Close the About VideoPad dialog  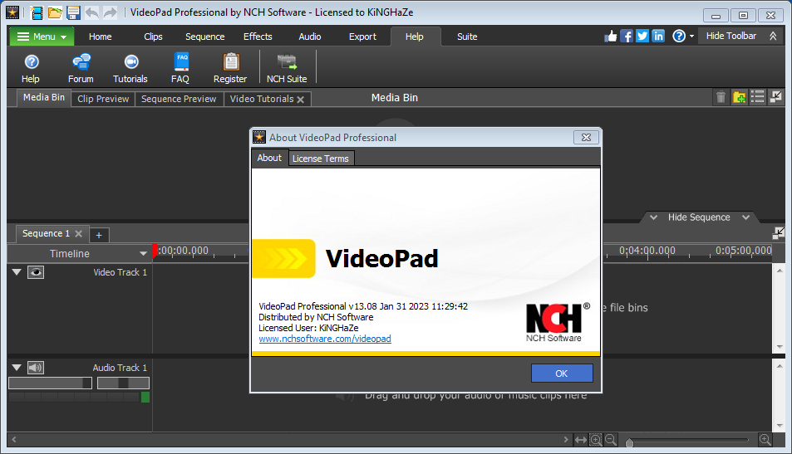586,137
